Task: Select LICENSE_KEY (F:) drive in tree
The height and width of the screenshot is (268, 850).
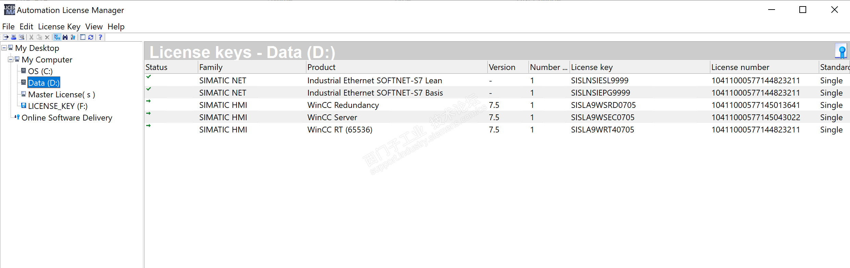Action: 58,106
